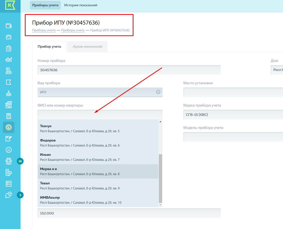Open the edit note sidebar icon
The width and height of the screenshot is (283, 229).
coord(9,139)
